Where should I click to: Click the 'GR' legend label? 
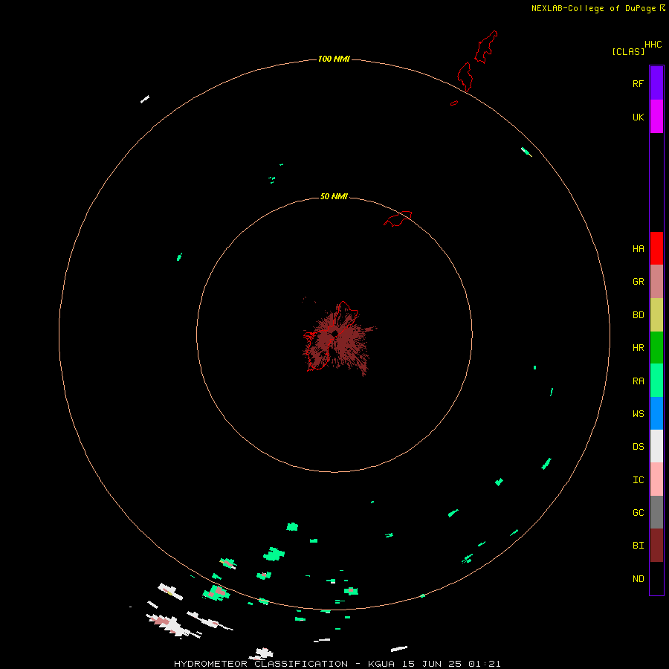click(x=638, y=282)
